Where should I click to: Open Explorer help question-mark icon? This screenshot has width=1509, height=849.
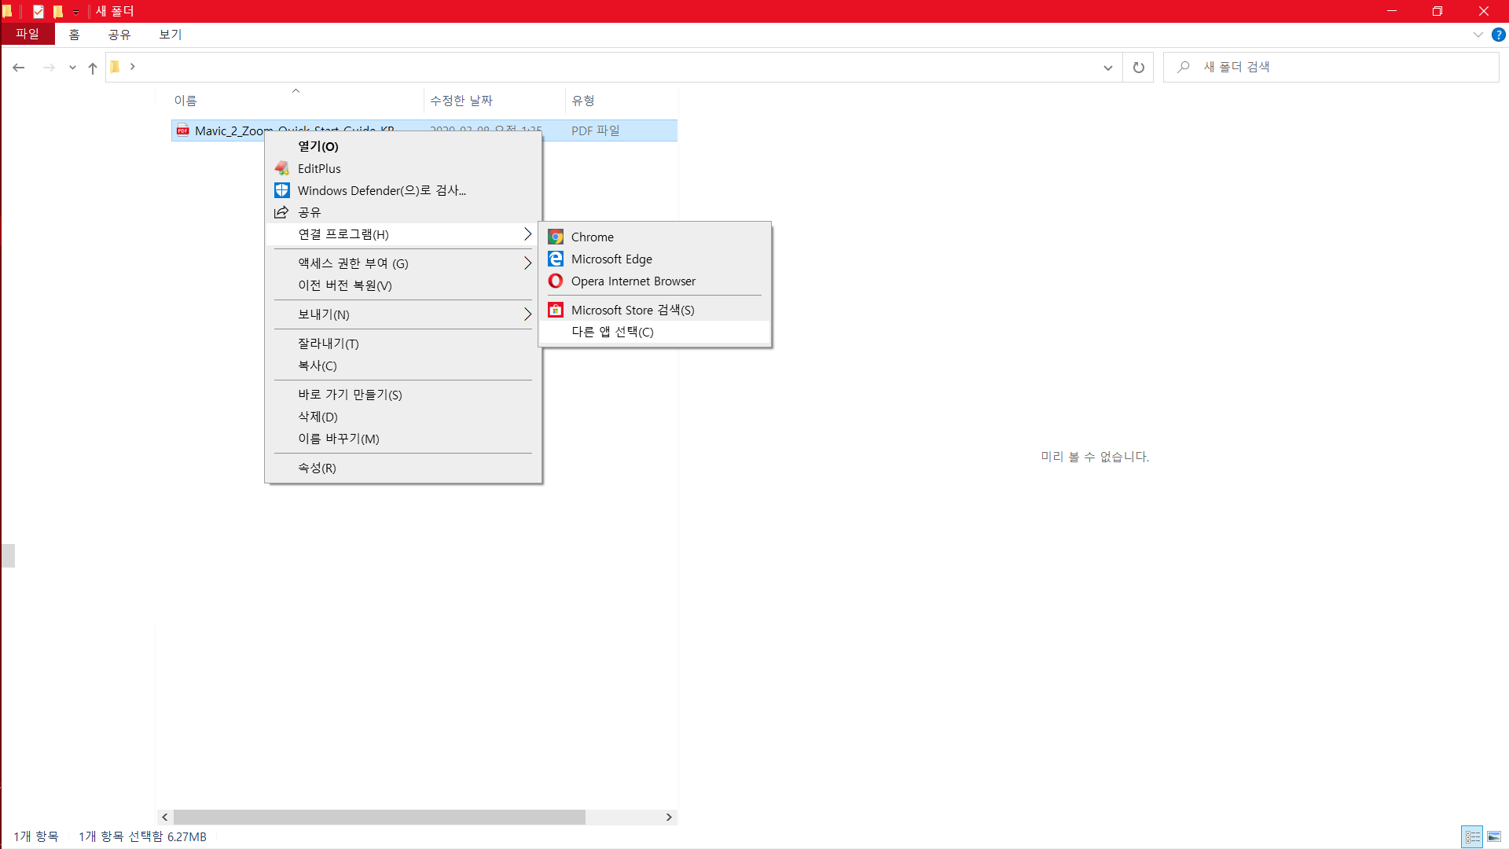coord(1498,35)
